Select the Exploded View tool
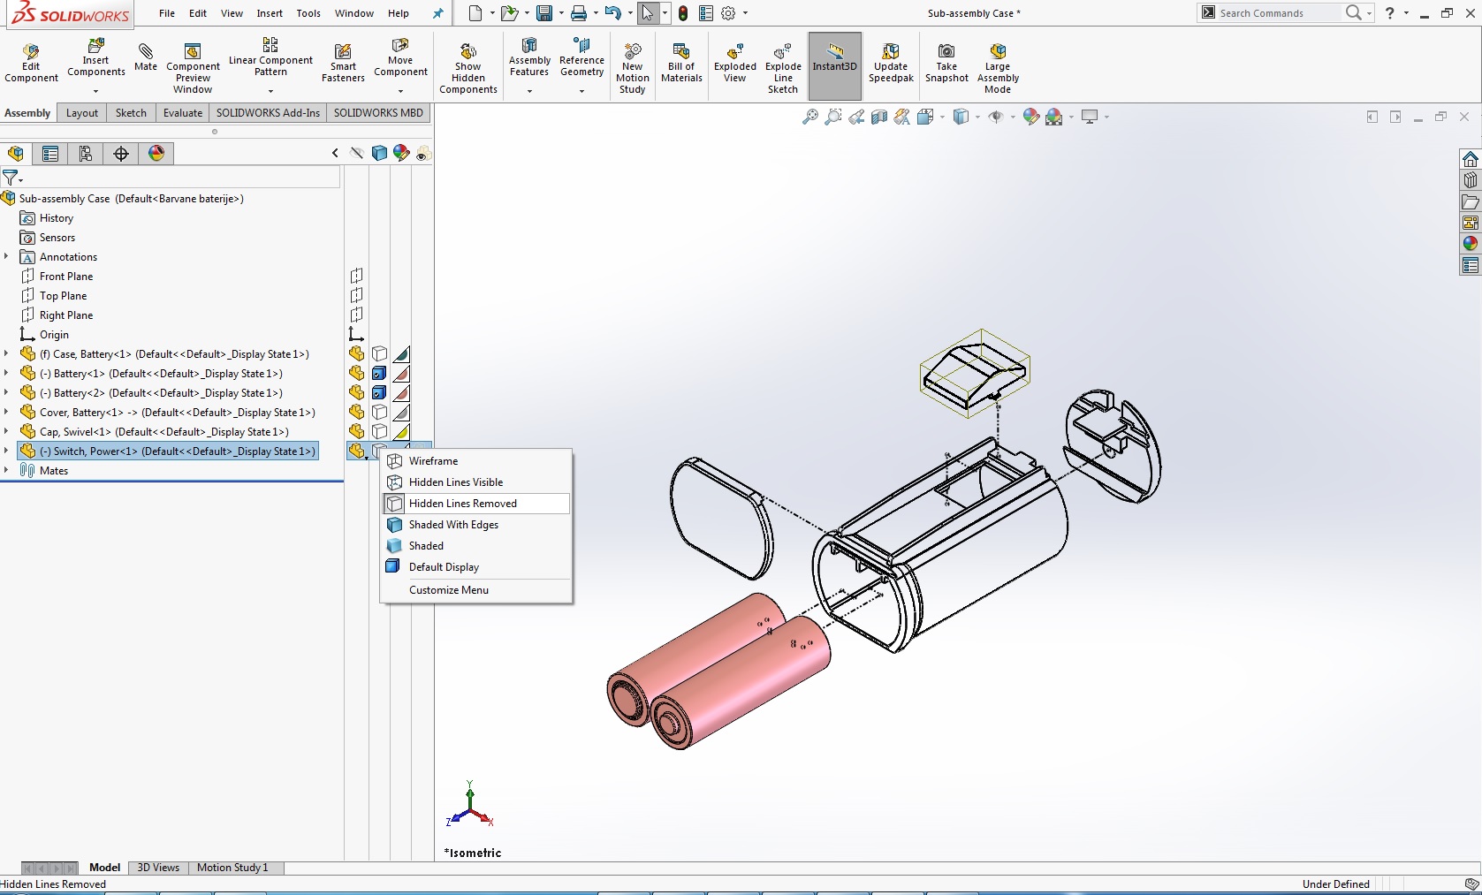1482x895 pixels. 734,63
